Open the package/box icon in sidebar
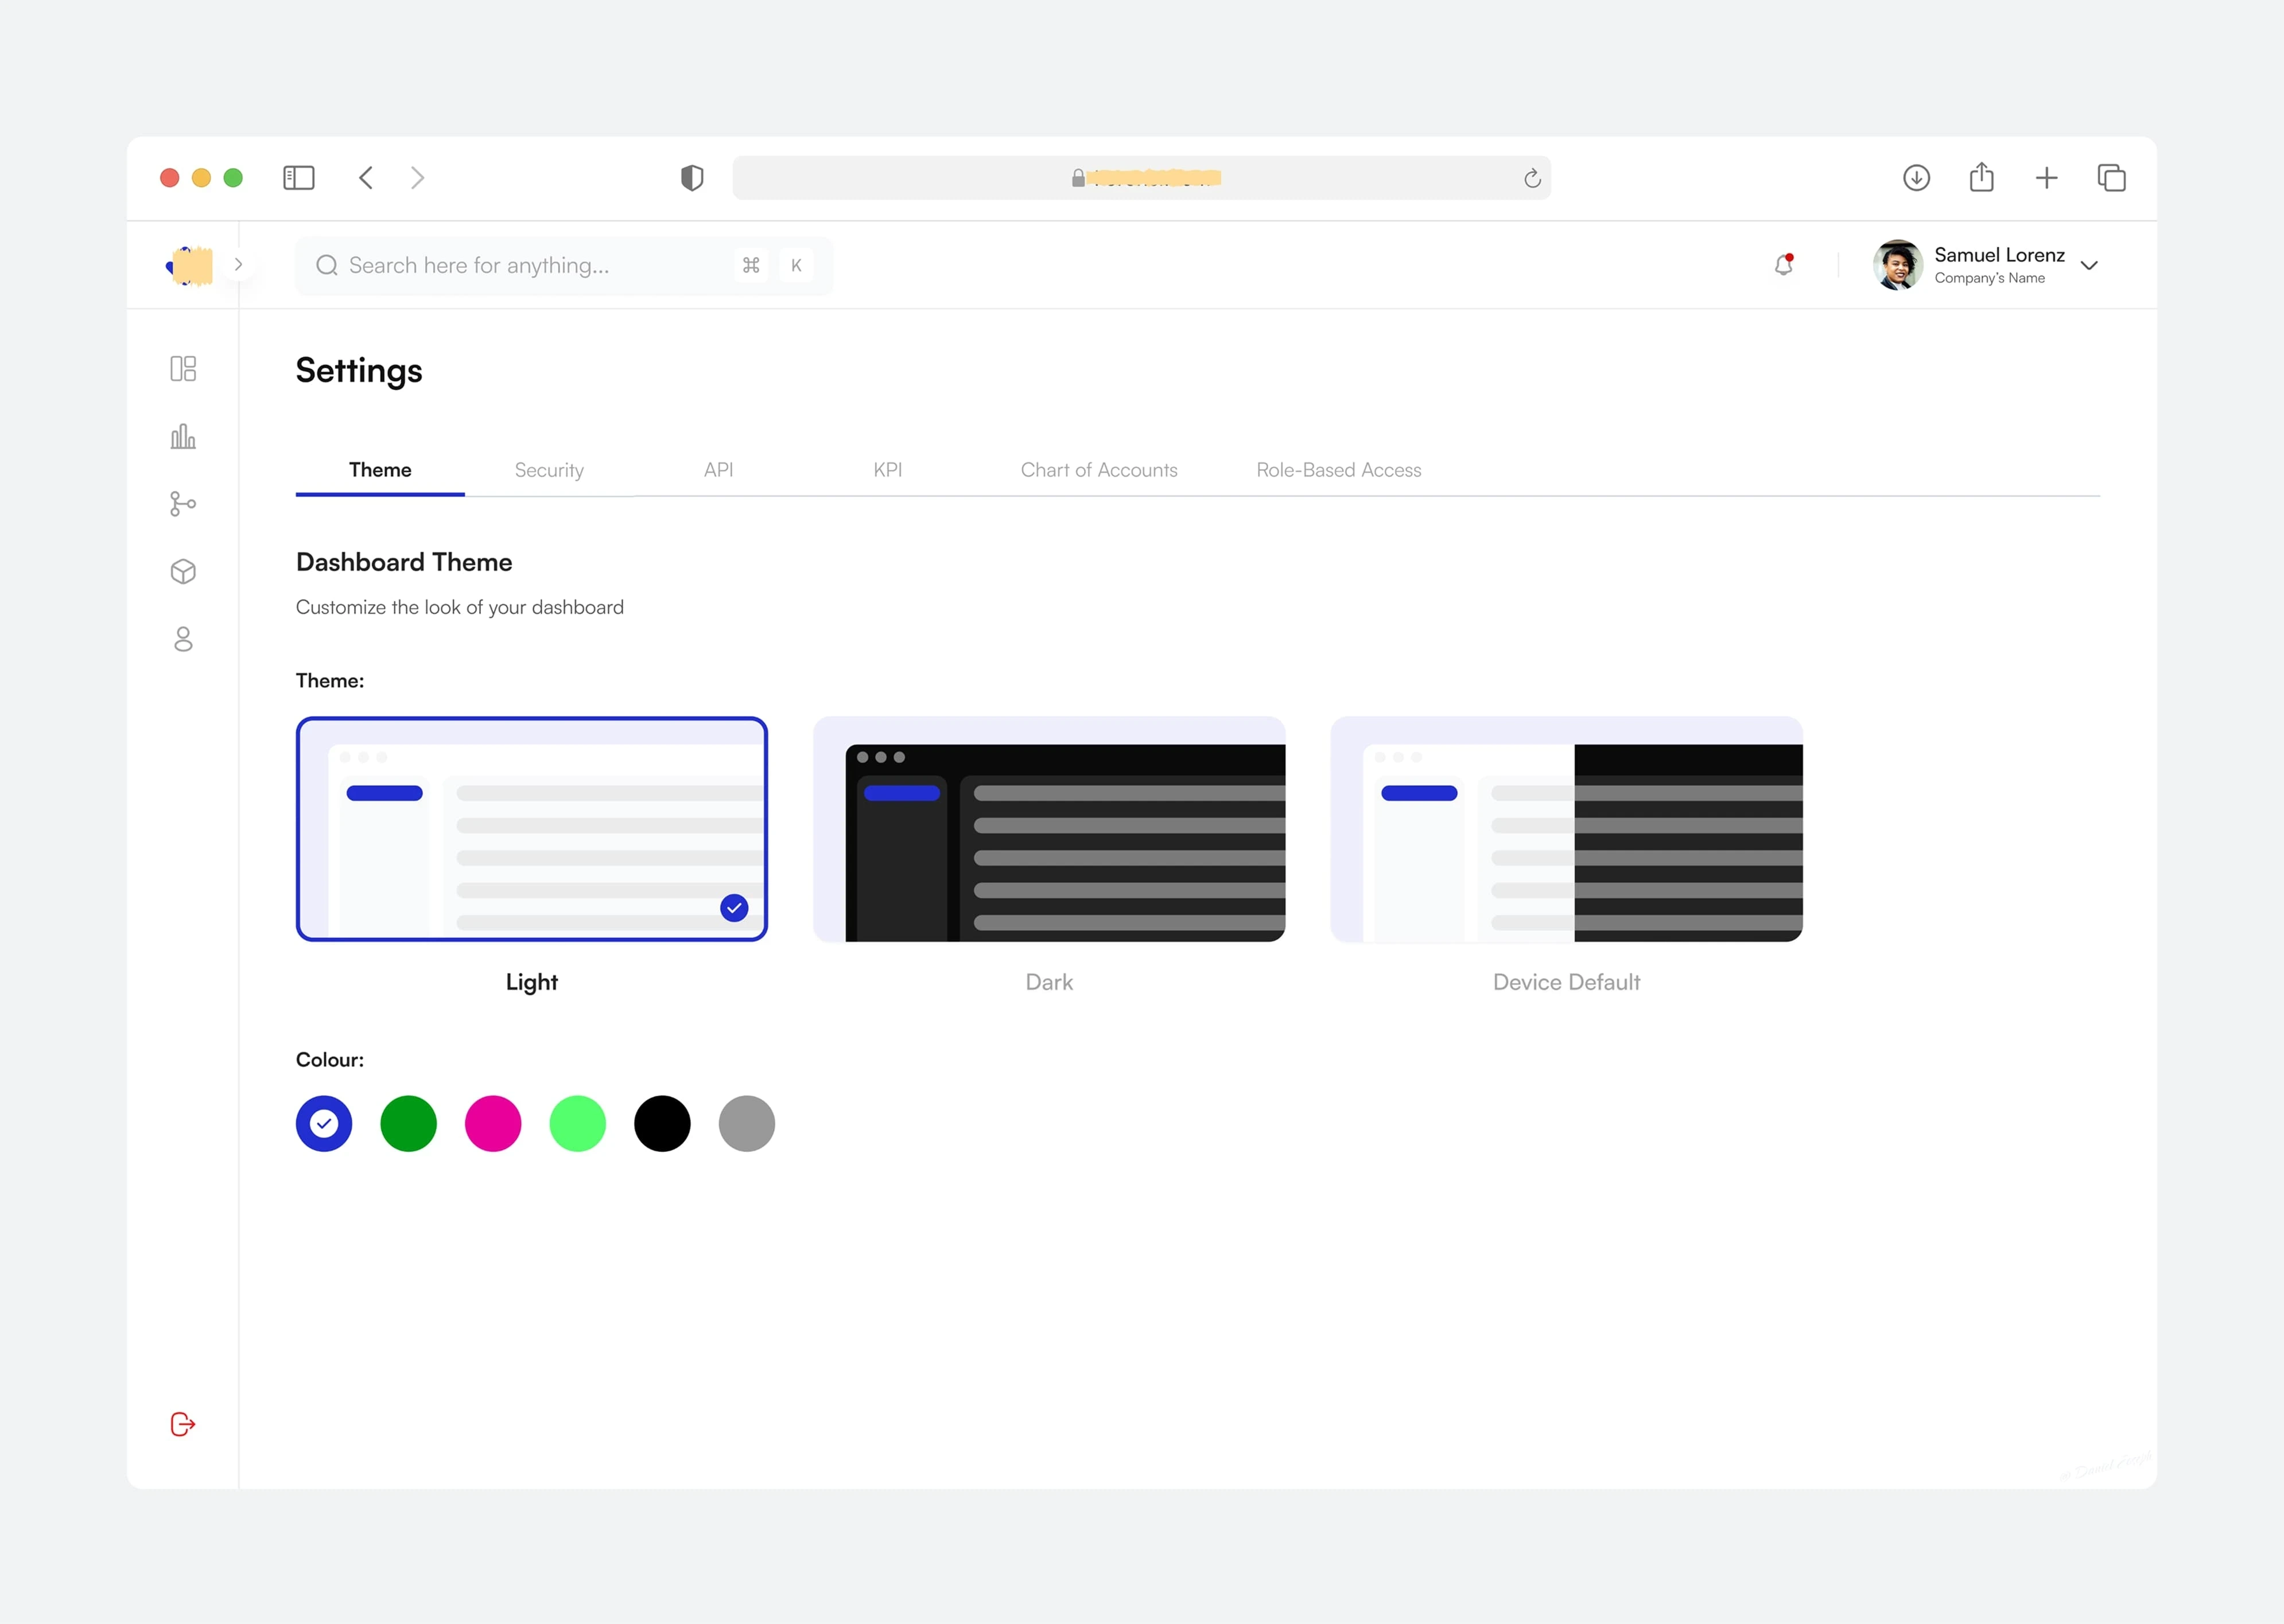 point(183,571)
